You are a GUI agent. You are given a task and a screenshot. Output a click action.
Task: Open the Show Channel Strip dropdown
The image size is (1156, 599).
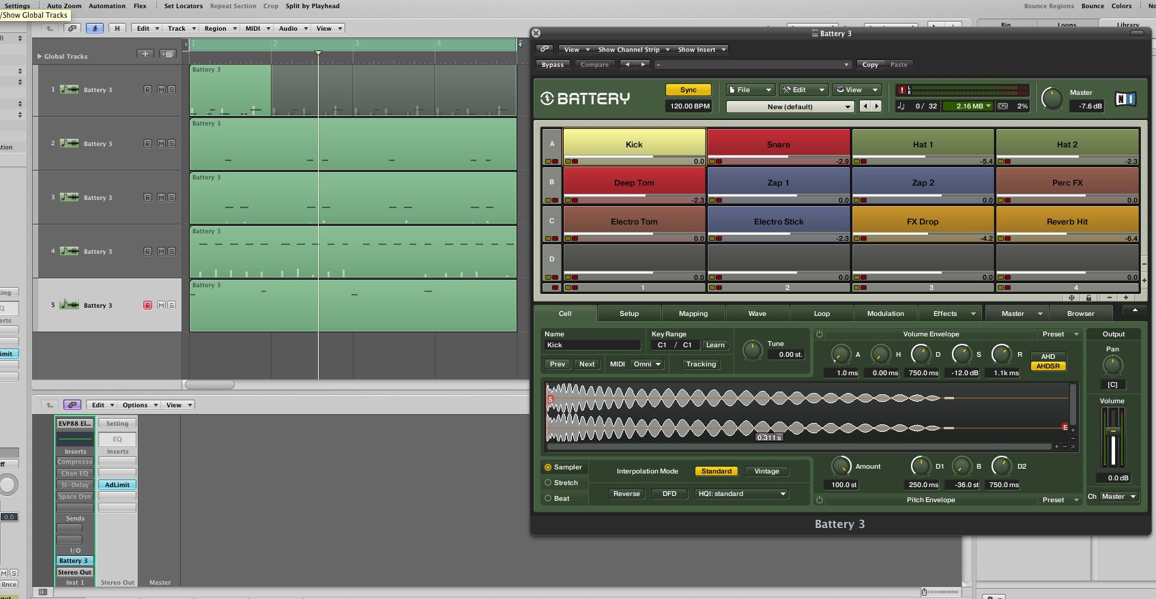pos(633,49)
